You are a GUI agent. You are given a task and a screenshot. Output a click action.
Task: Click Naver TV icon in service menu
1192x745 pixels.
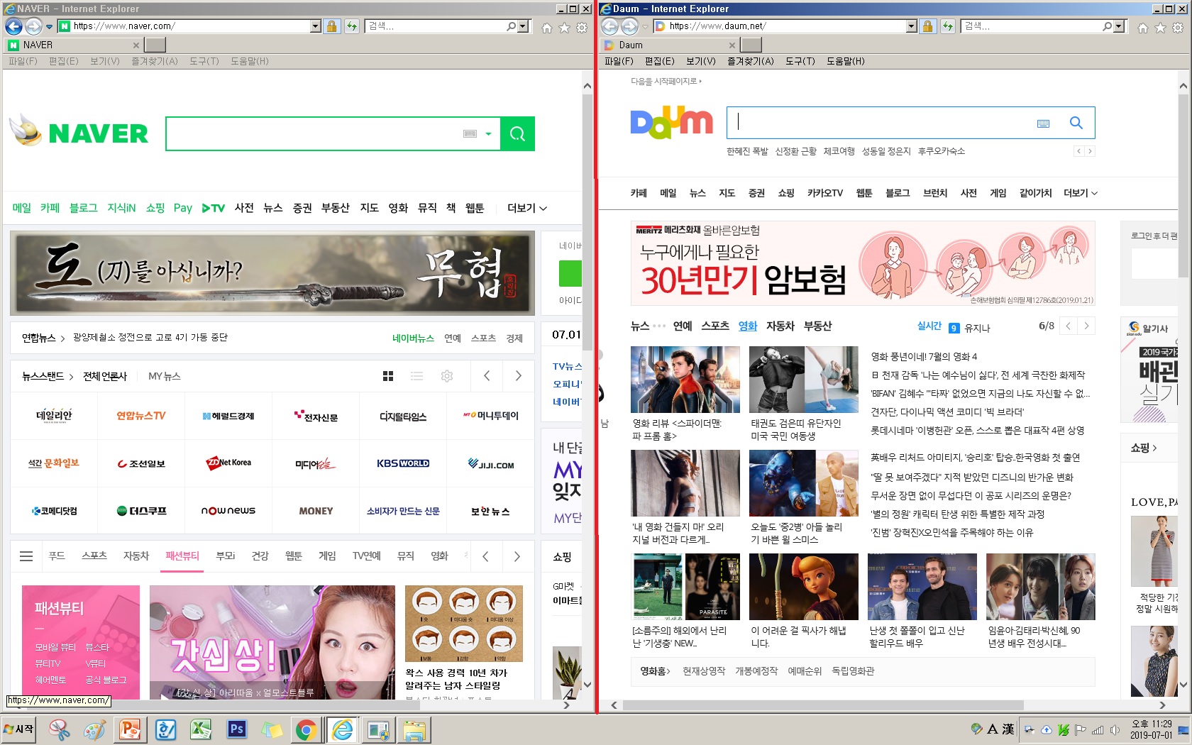click(213, 208)
